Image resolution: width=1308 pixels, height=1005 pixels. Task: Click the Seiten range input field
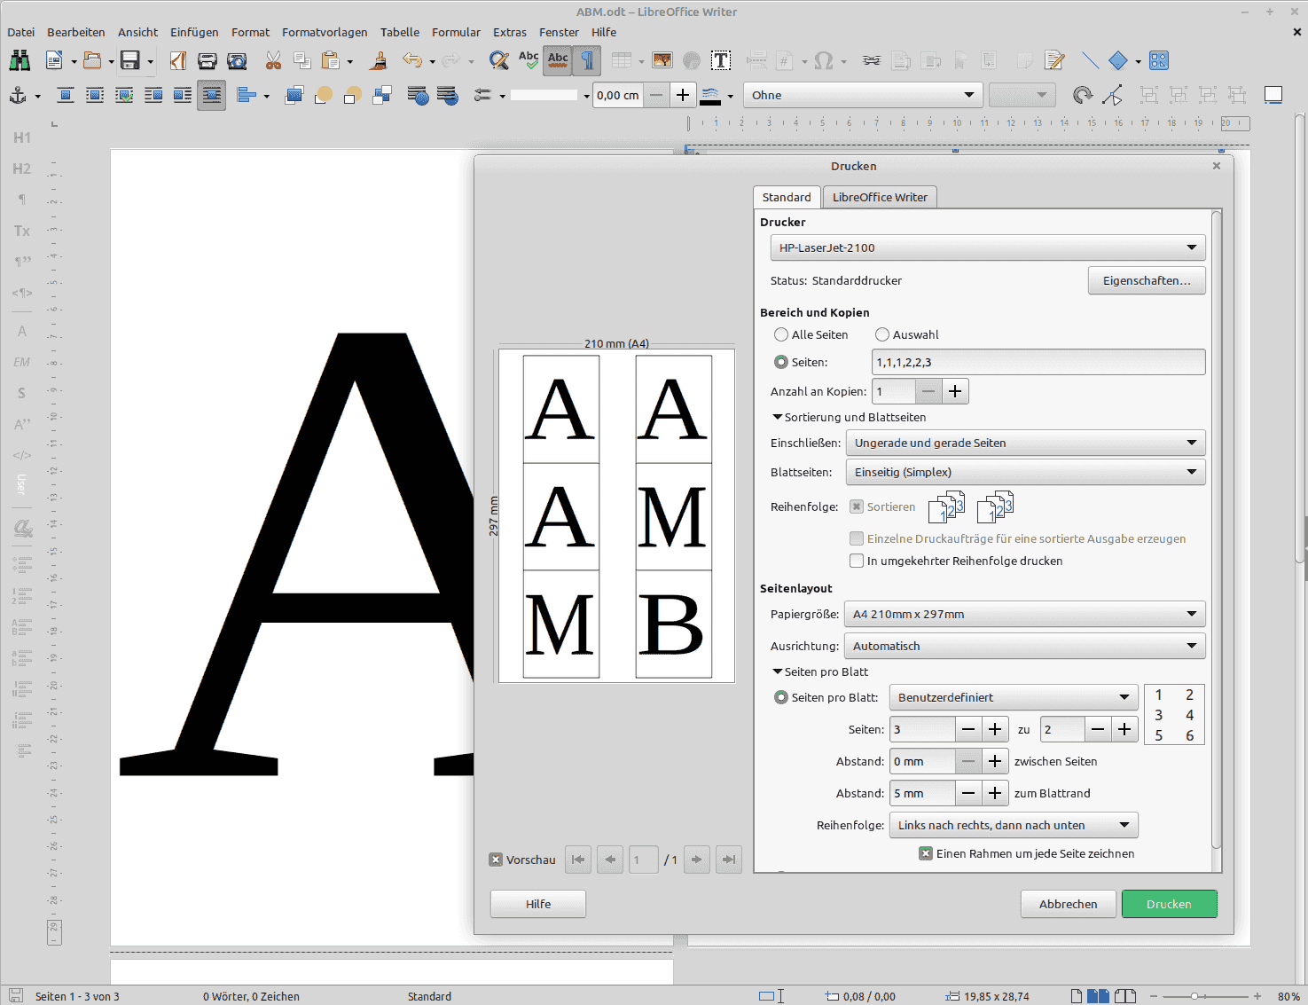pos(1038,362)
